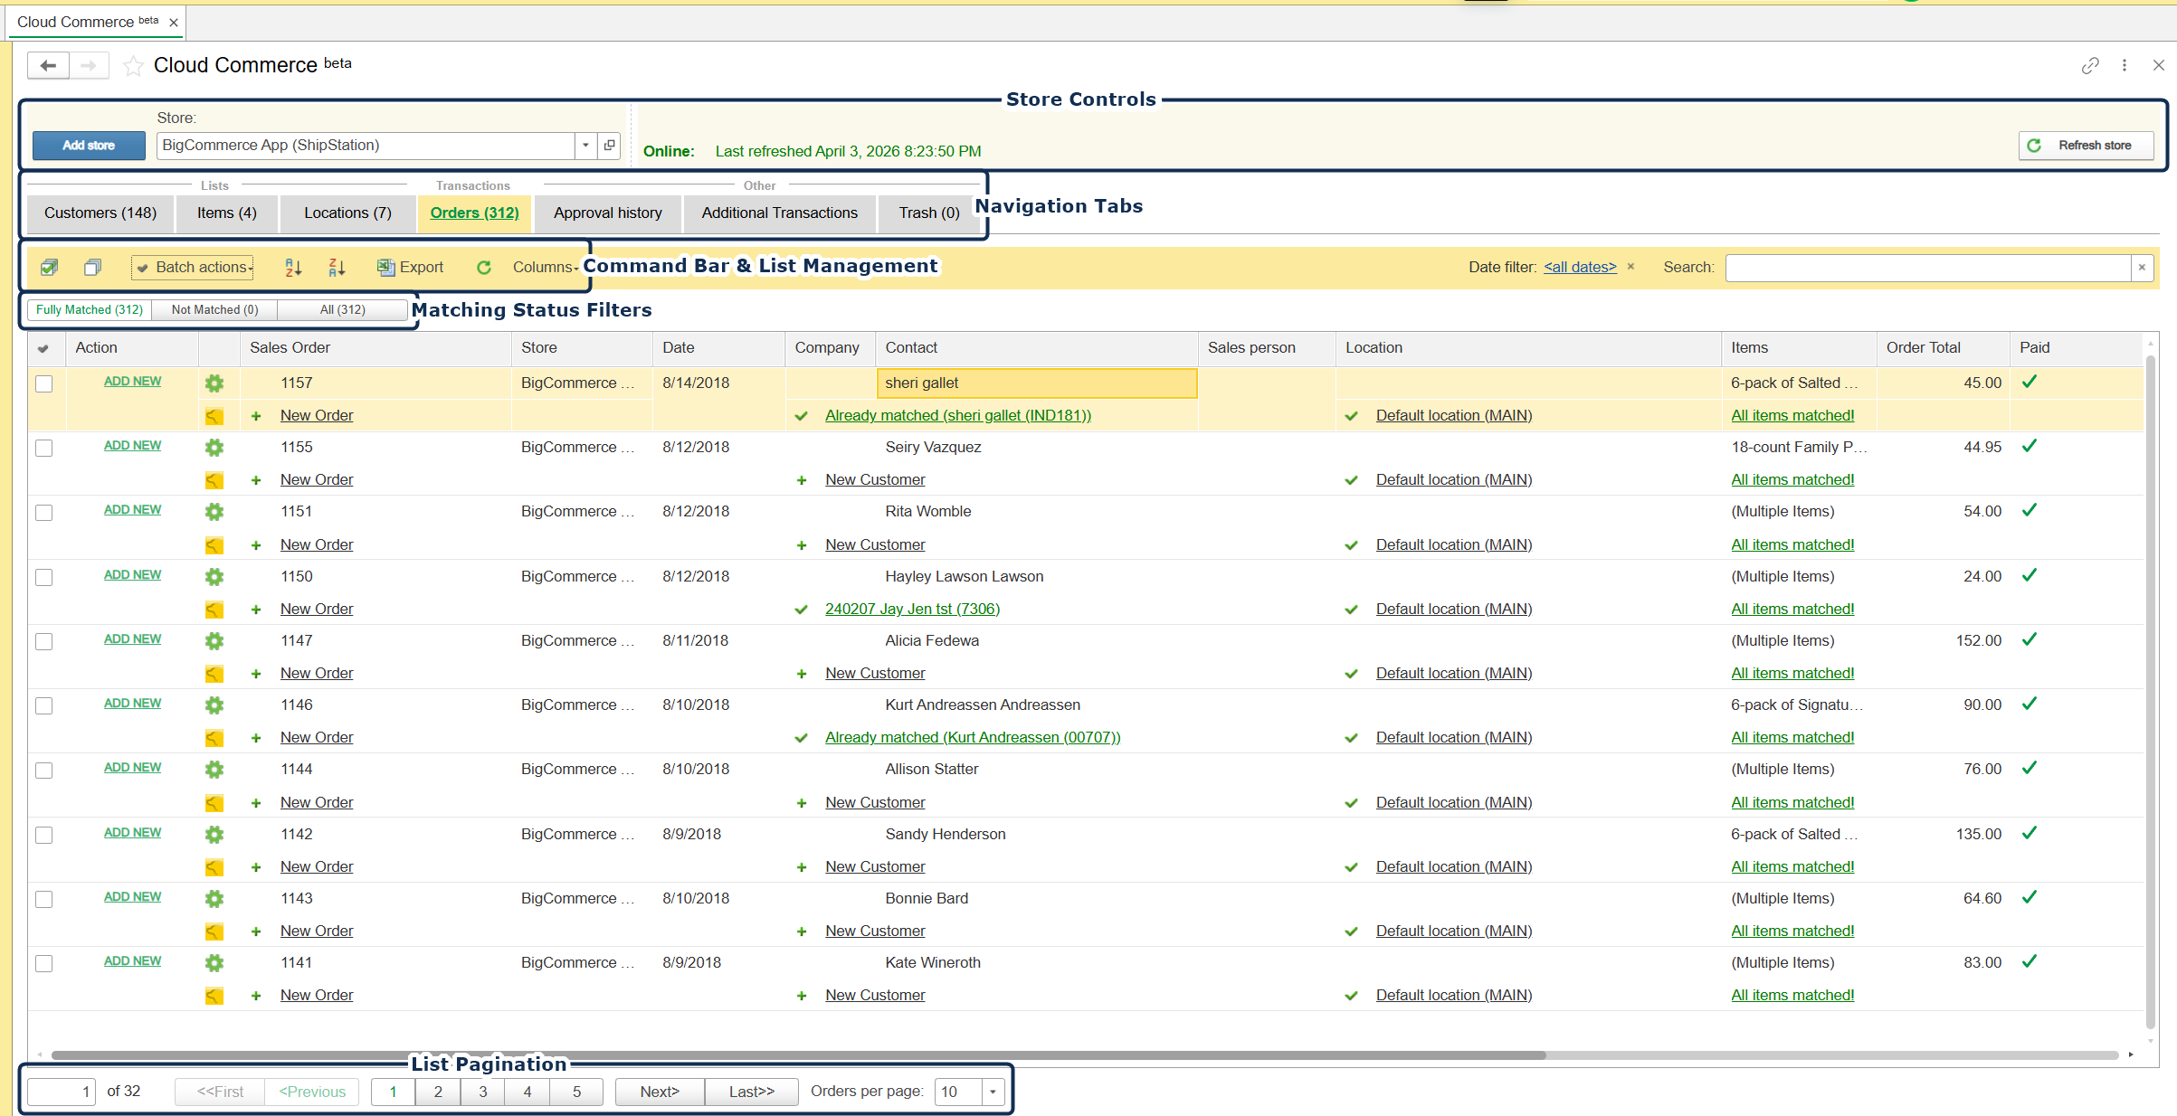Viewport: 2177px width, 1116px height.
Task: Tick the checkbox for order 1141
Action: (x=43, y=963)
